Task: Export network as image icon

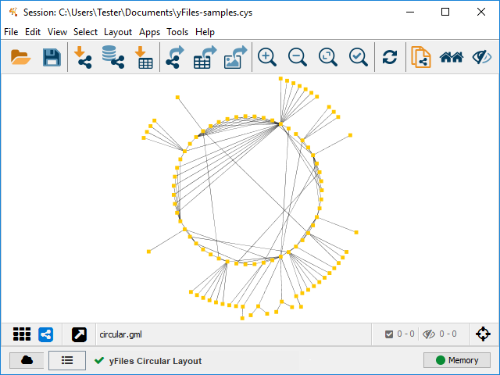Action: (236, 57)
